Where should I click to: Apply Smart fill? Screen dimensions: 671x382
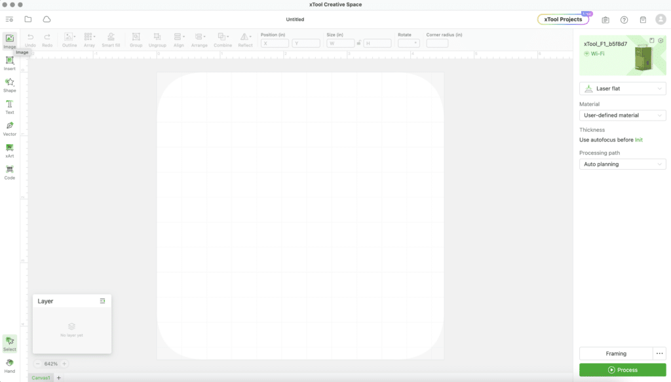coord(111,40)
